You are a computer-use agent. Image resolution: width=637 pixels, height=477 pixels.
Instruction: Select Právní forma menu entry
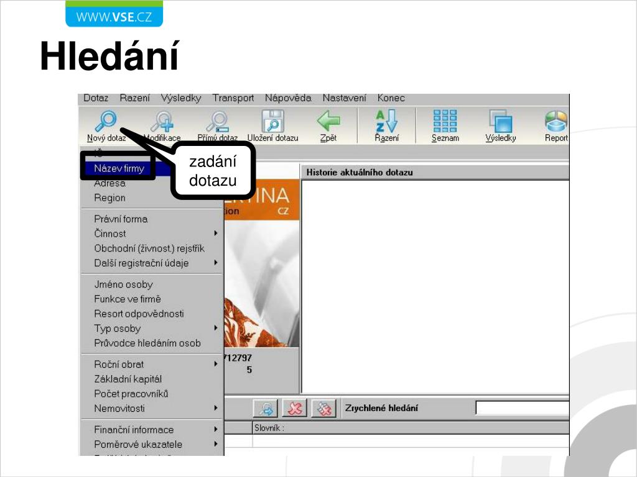pos(121,219)
